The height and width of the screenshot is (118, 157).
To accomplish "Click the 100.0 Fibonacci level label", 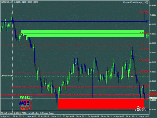I will (144, 12).
